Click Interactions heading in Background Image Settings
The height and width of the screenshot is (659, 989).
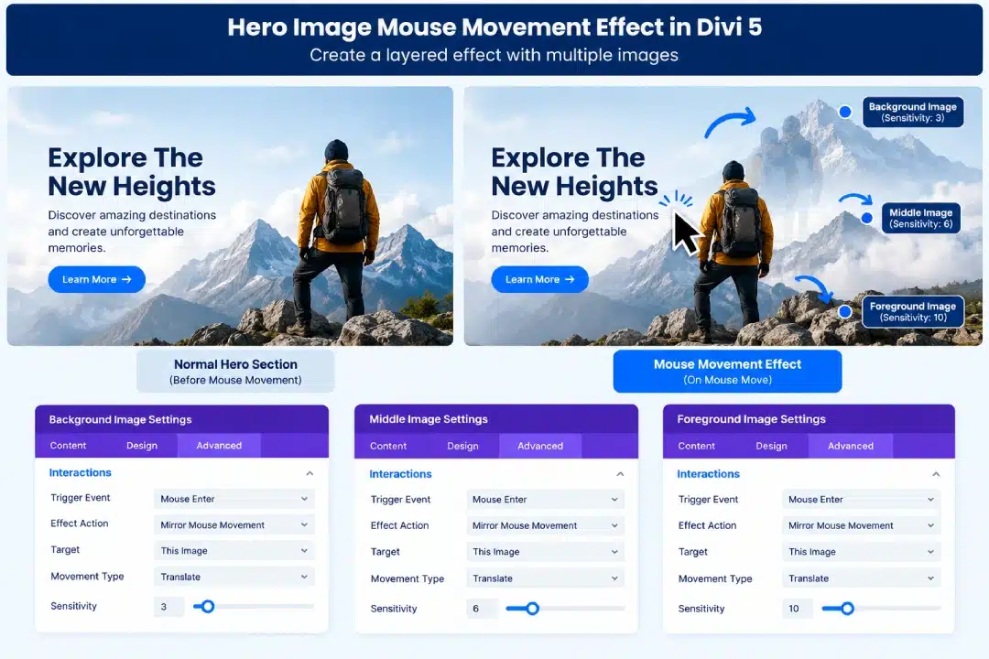[x=80, y=472]
